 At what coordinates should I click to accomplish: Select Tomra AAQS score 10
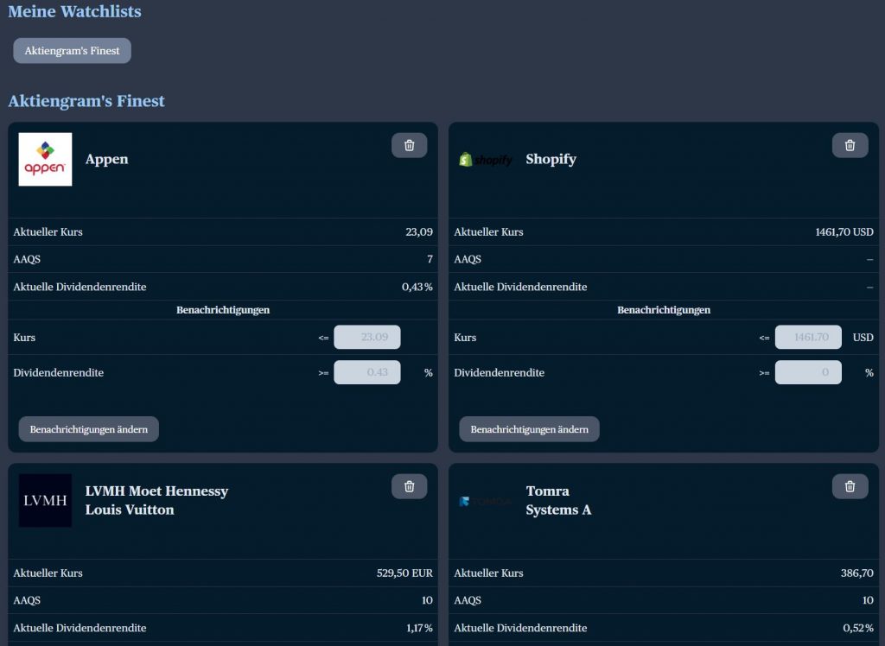tap(868, 600)
